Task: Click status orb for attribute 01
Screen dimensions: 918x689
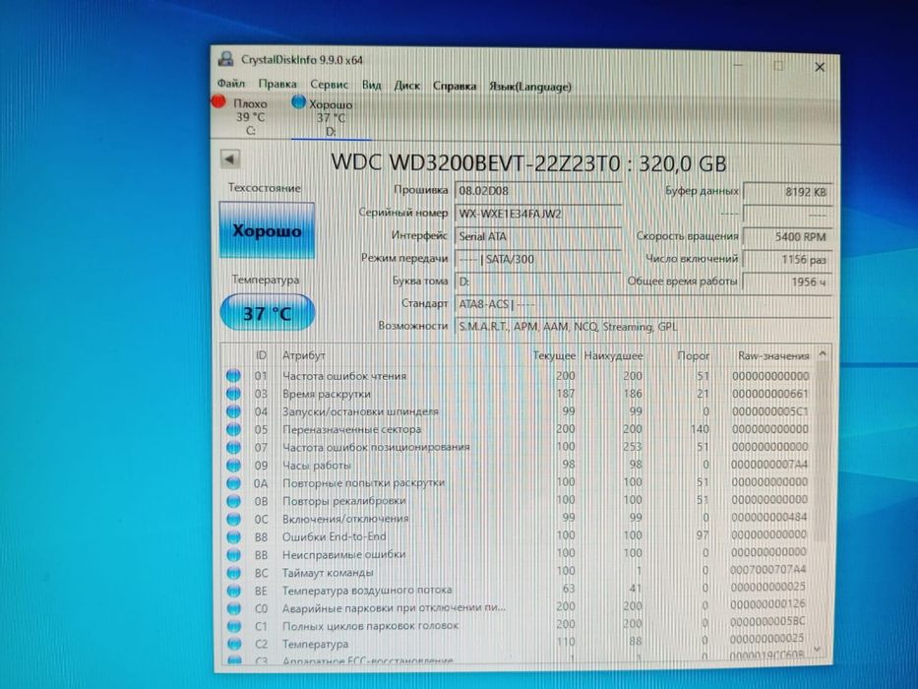Action: tap(233, 376)
